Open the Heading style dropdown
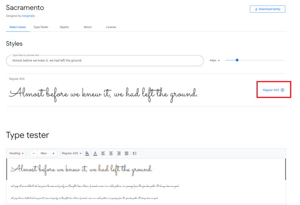The image size is (300, 205). (x=16, y=153)
